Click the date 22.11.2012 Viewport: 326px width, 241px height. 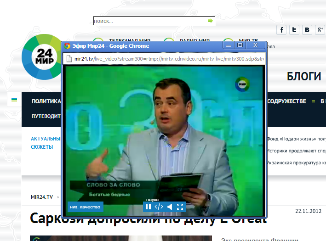pos(309,211)
